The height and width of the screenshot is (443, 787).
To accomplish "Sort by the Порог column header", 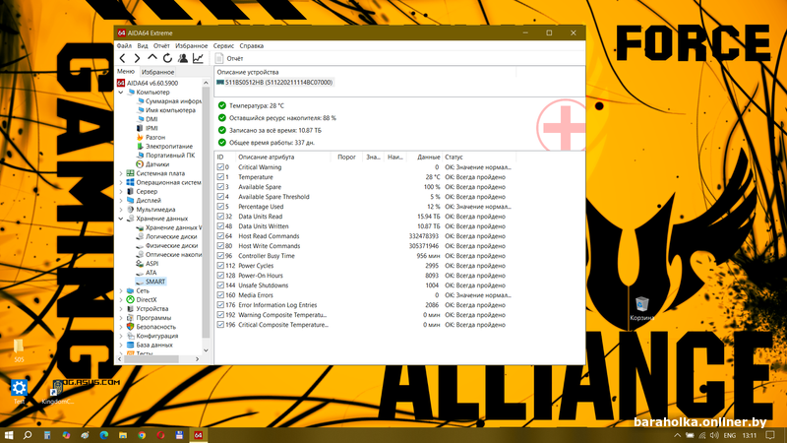I will pyautogui.click(x=346, y=158).
